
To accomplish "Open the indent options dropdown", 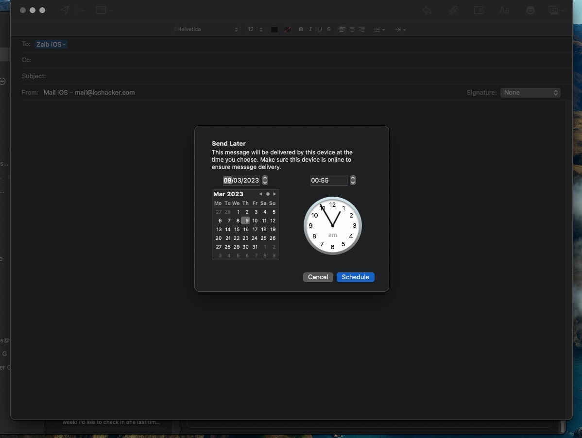I will point(400,29).
